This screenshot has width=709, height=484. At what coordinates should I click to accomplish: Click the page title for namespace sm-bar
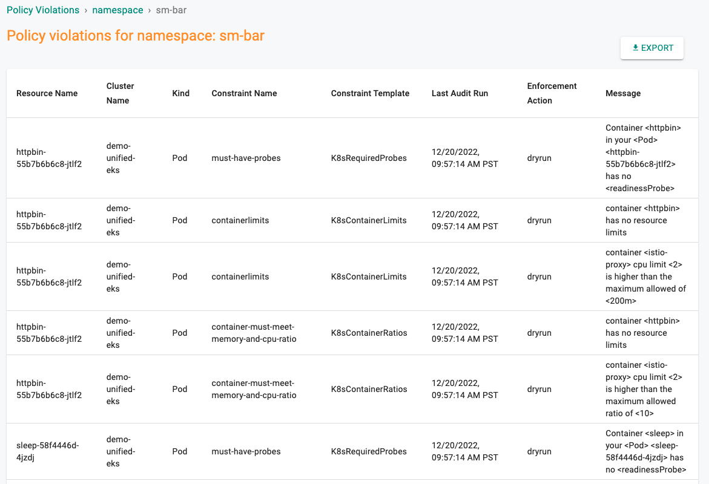tap(136, 35)
